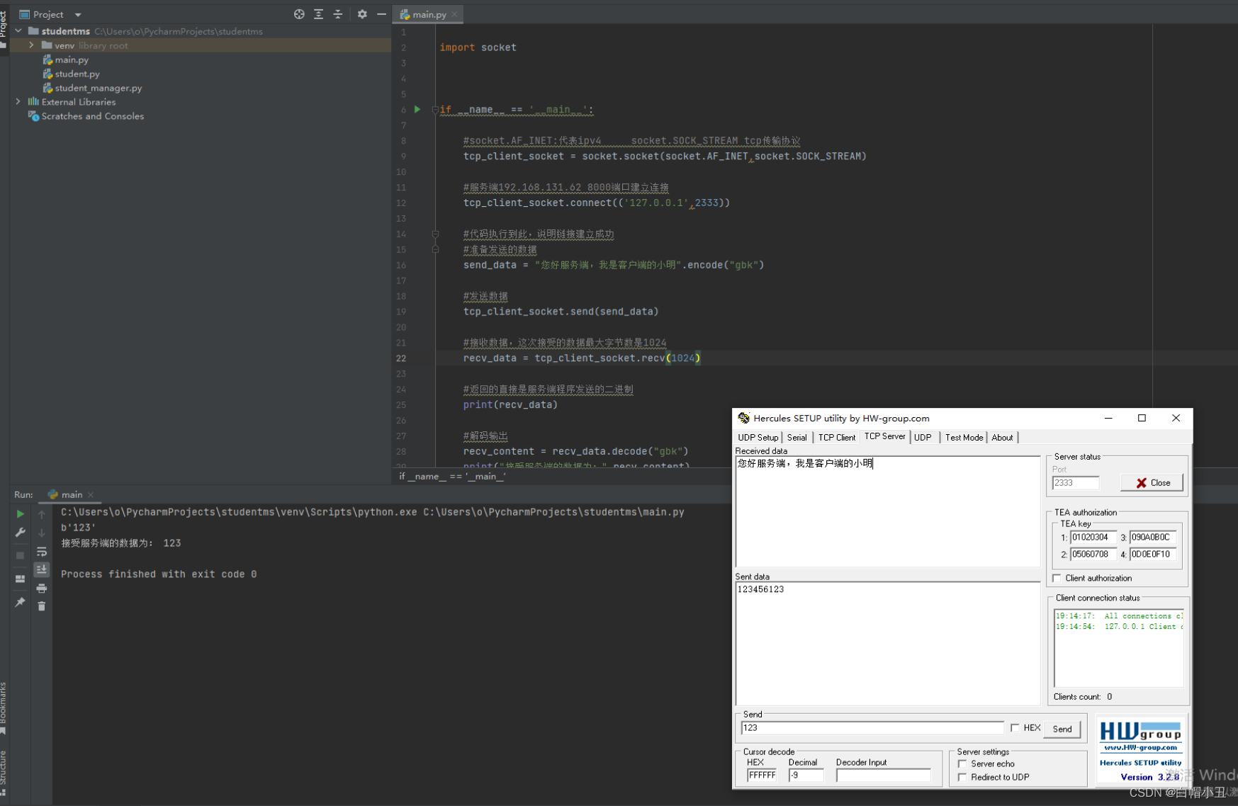Enable Client authorization checkbox
This screenshot has height=806, width=1238.
[1057, 578]
